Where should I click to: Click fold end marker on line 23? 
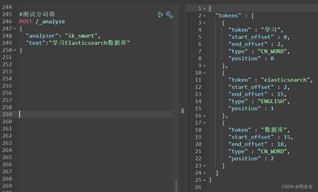tap(204, 166)
